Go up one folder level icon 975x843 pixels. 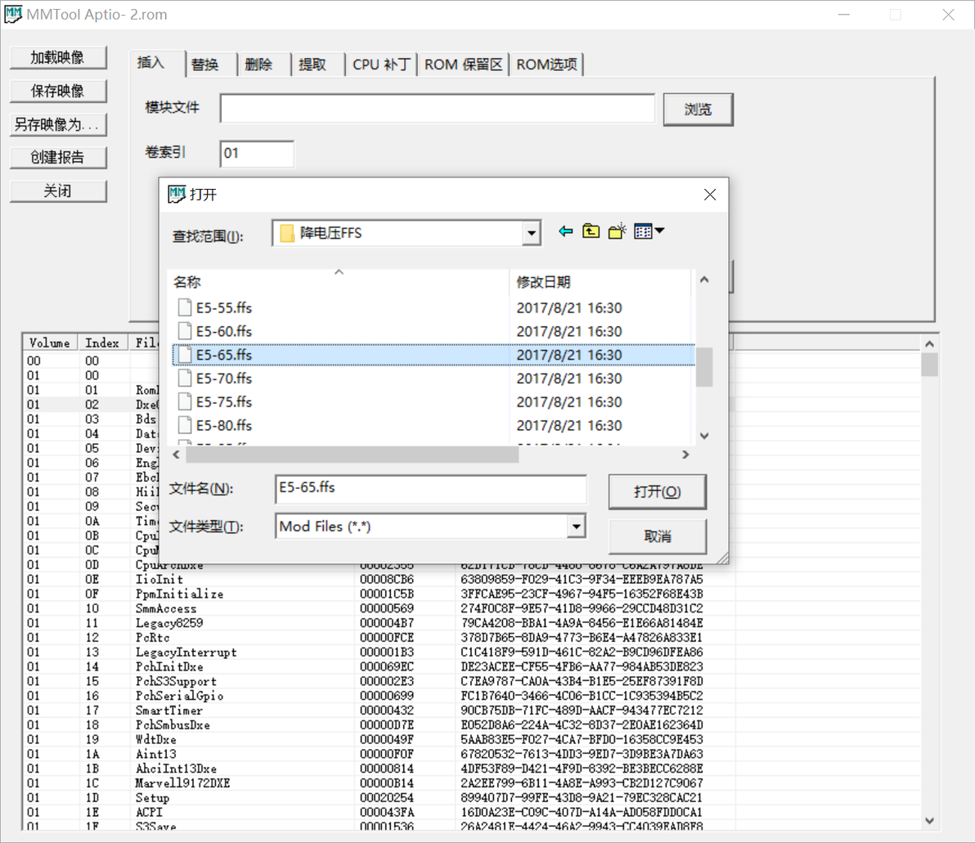[591, 232]
